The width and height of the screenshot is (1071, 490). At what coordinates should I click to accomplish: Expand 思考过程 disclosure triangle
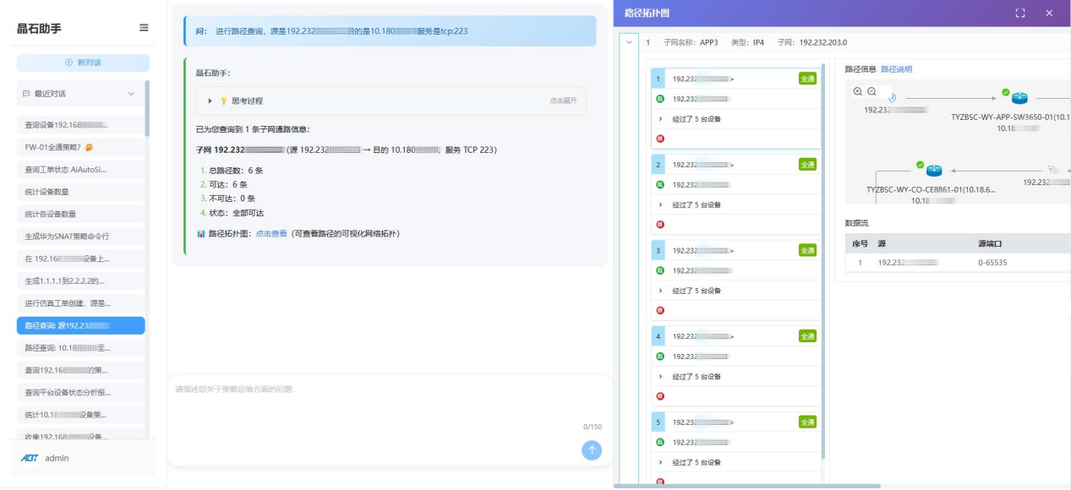point(210,101)
